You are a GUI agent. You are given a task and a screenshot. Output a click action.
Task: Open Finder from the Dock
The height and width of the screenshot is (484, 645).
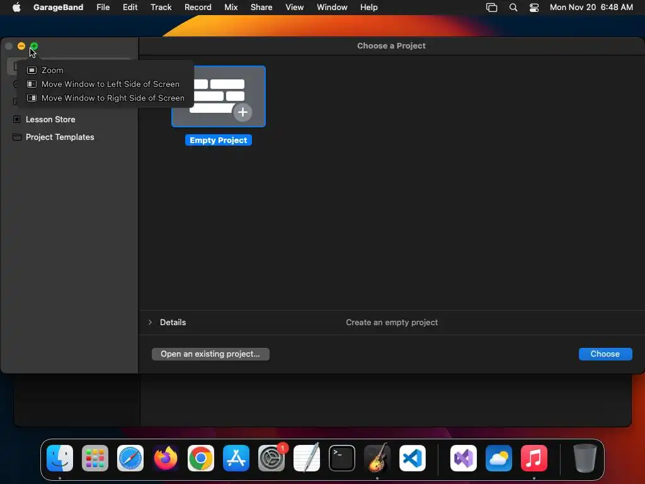60,458
